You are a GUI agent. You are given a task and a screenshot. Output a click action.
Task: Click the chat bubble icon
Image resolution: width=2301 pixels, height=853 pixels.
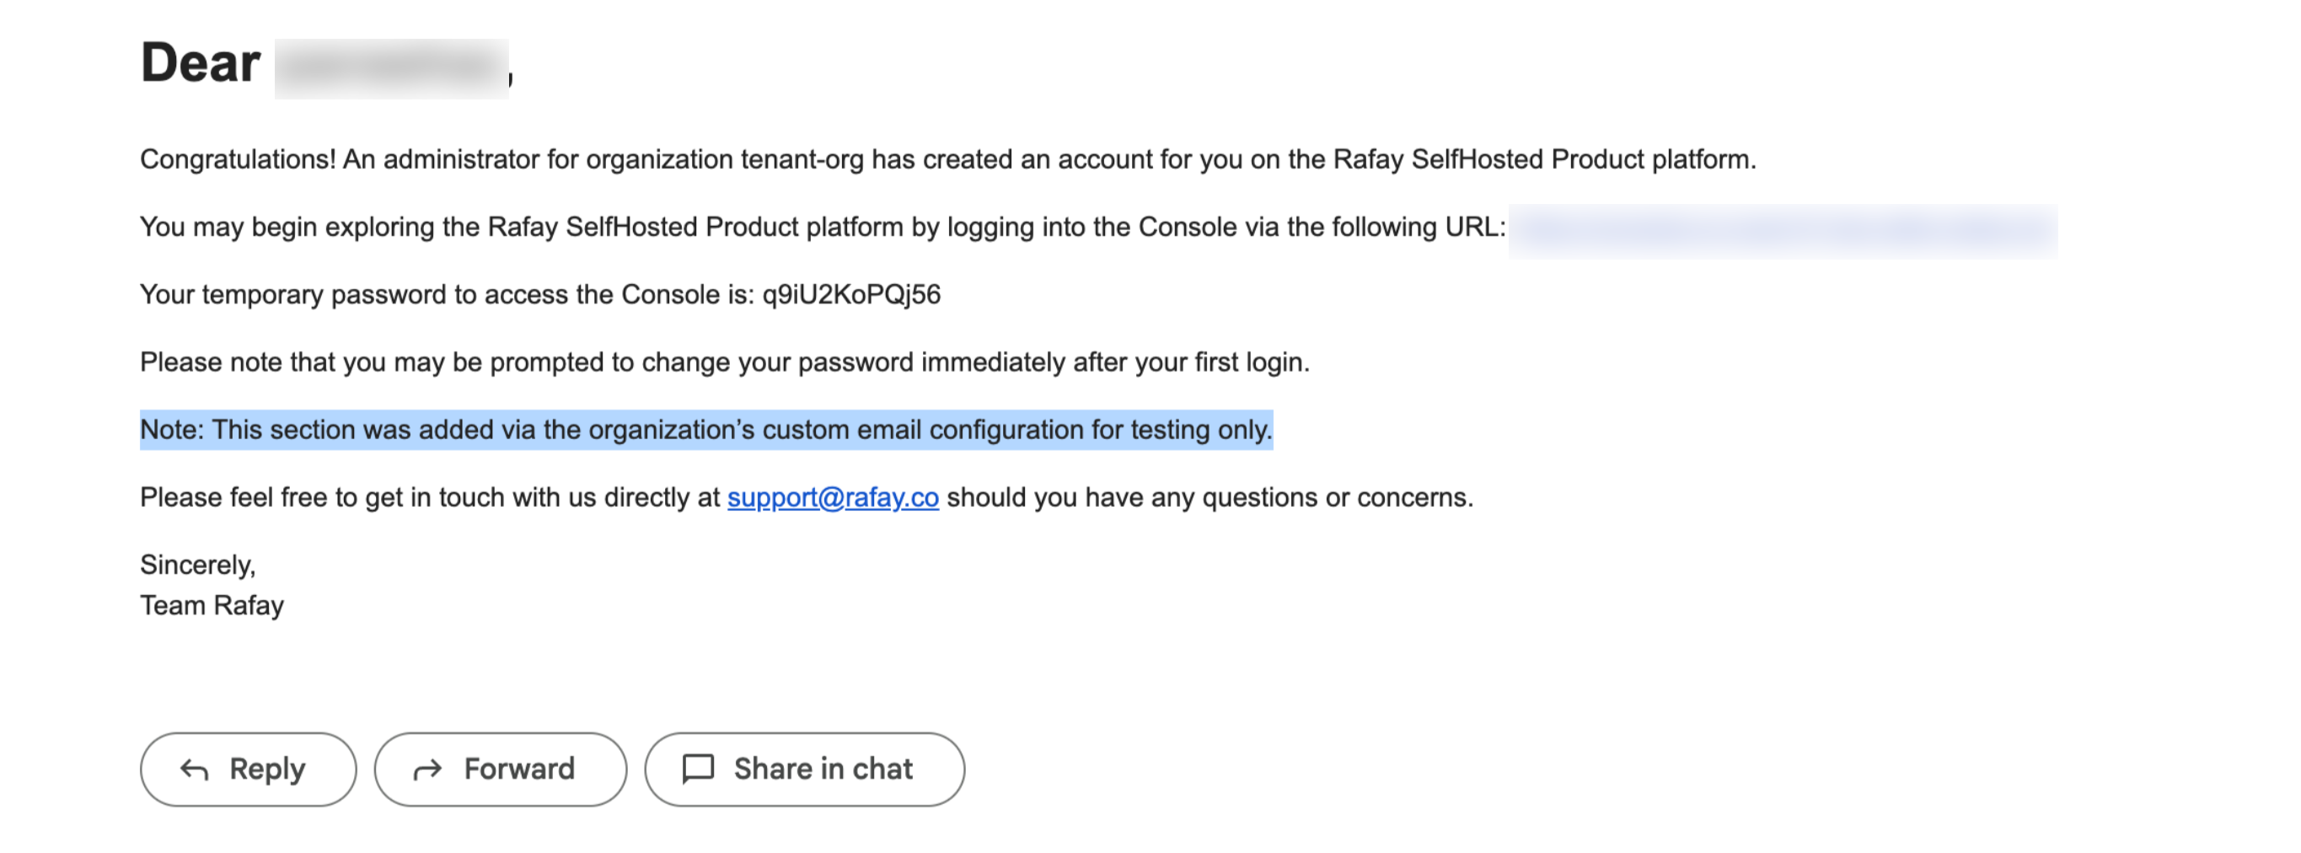coord(698,769)
